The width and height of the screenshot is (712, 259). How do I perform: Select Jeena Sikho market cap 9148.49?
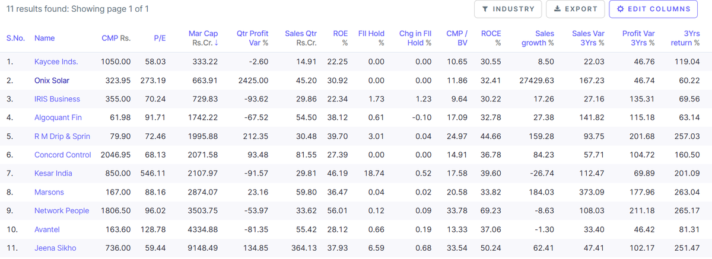pyautogui.click(x=203, y=248)
